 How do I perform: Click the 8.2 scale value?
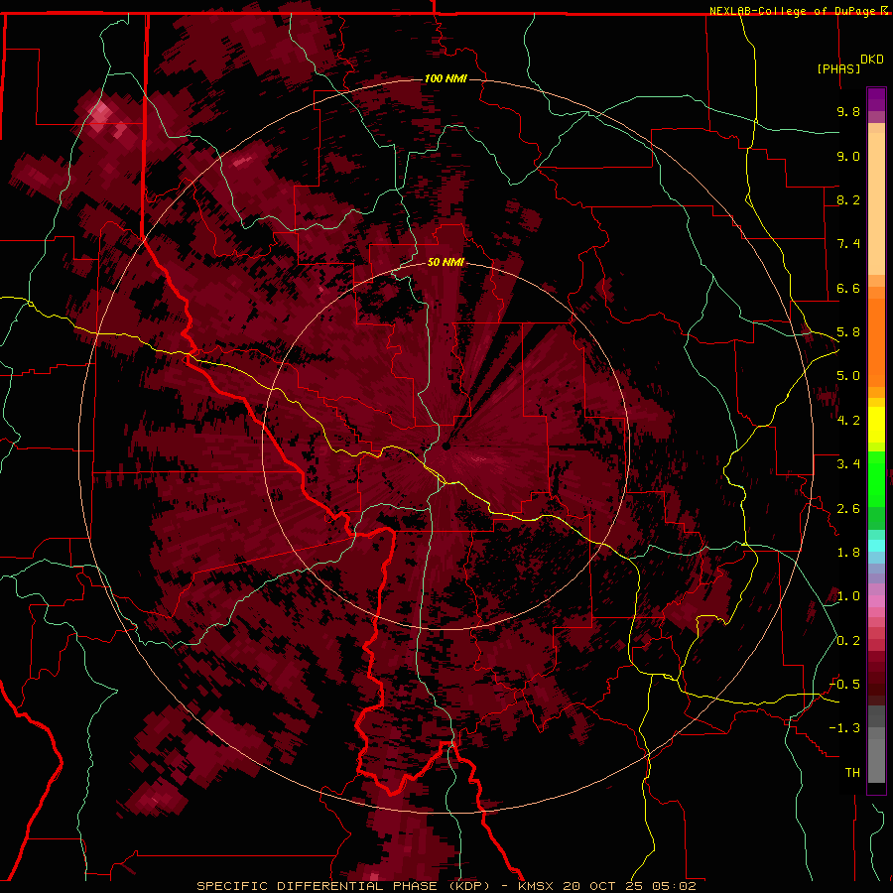tap(848, 199)
